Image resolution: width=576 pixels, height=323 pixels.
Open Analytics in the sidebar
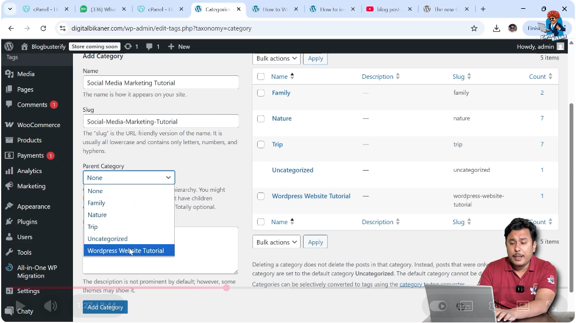point(29,171)
